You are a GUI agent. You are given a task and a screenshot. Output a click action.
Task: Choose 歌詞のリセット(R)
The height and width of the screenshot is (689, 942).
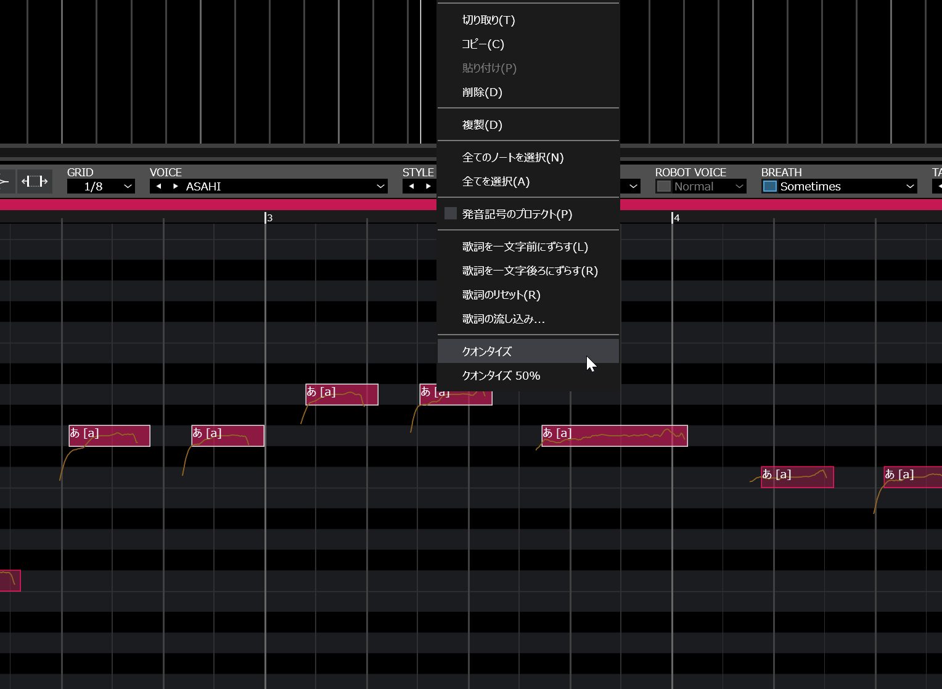coord(528,295)
